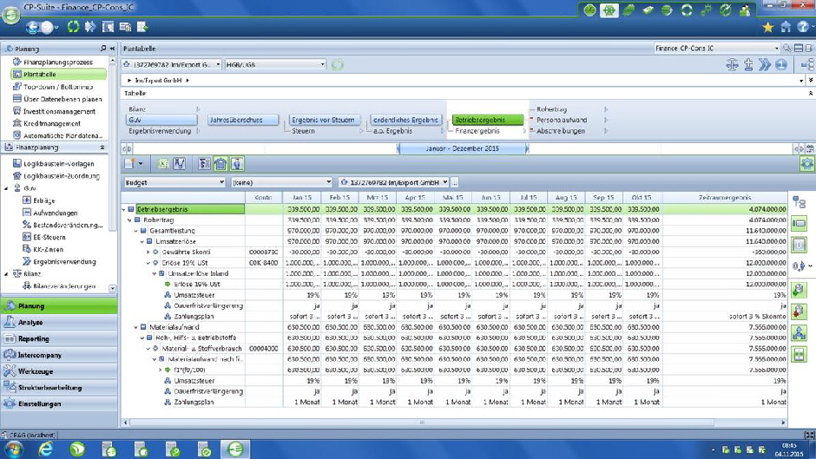Click the refresh arrows icon in top toolbar

[73, 27]
